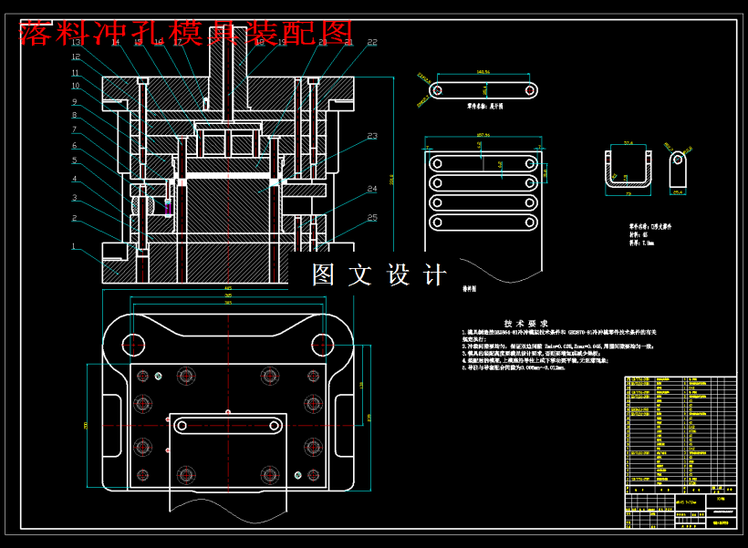
Task: Click the 材料: 45 material note
Action: pos(639,235)
